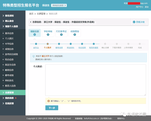Open 中学信息 in sidebar
Viewport: 151px width, 121px height.
coord(9,44)
